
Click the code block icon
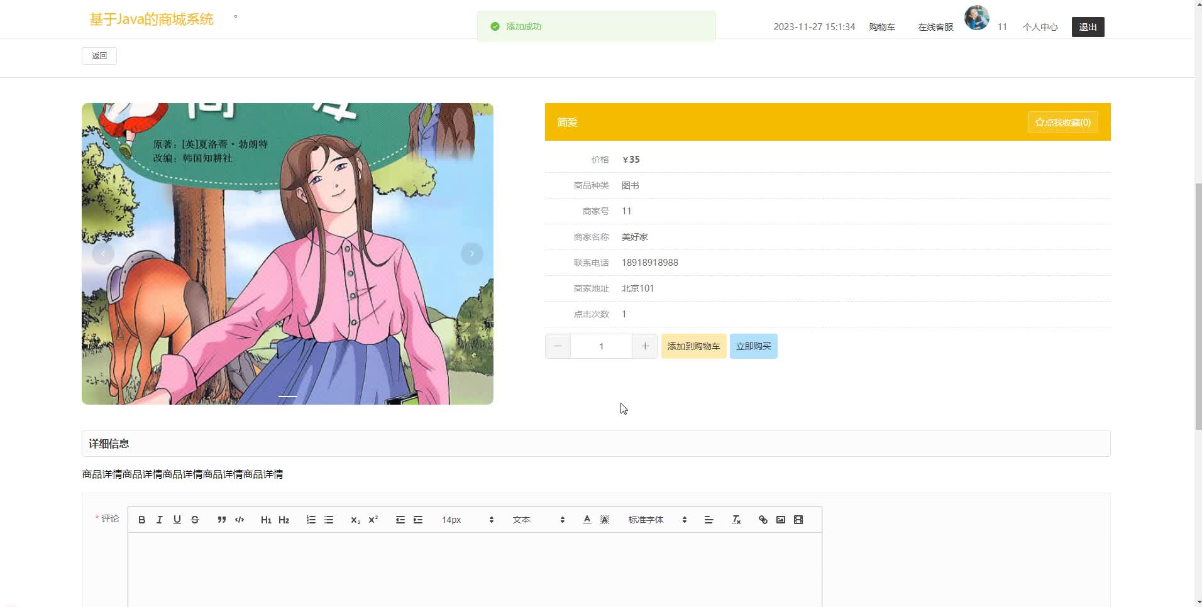coord(240,520)
